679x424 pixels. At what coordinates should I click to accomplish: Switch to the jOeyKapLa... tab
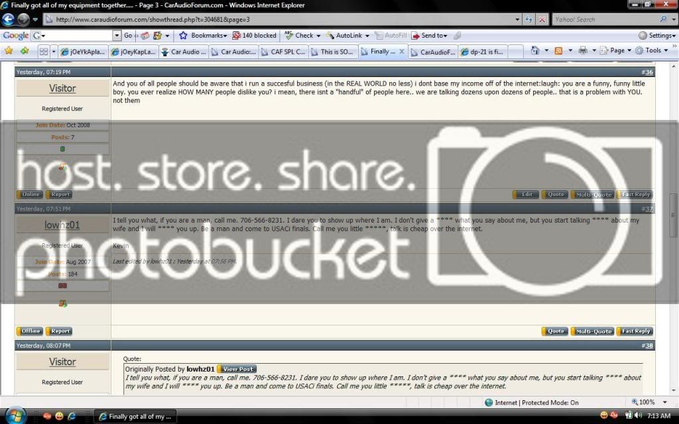pyautogui.click(x=133, y=52)
